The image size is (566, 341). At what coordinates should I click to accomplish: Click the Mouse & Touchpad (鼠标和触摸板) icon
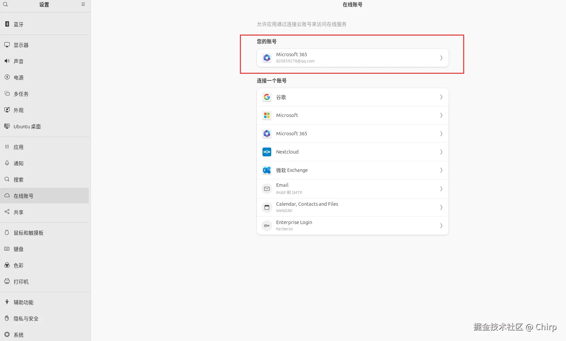(7, 232)
